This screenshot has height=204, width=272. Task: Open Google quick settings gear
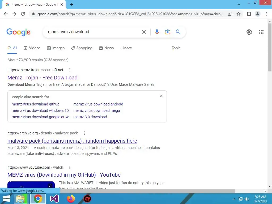pos(249,32)
